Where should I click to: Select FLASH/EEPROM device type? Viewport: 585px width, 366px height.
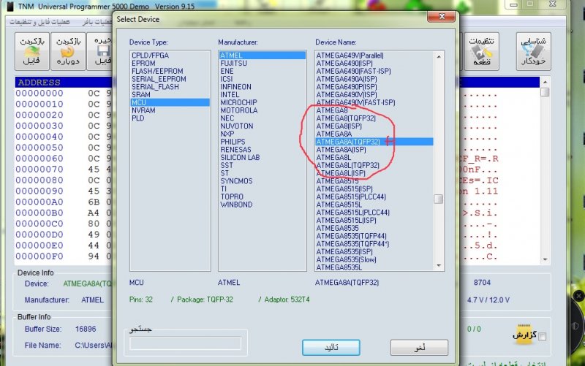[157, 71]
